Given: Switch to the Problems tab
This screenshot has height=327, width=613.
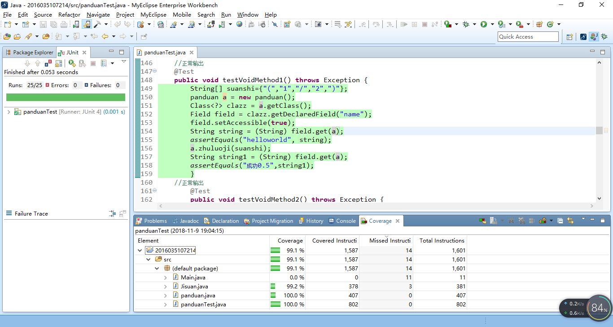Looking at the screenshot, I should 152,221.
